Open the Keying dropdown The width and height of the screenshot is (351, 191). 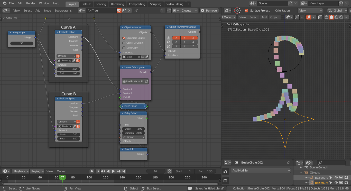point(37,171)
